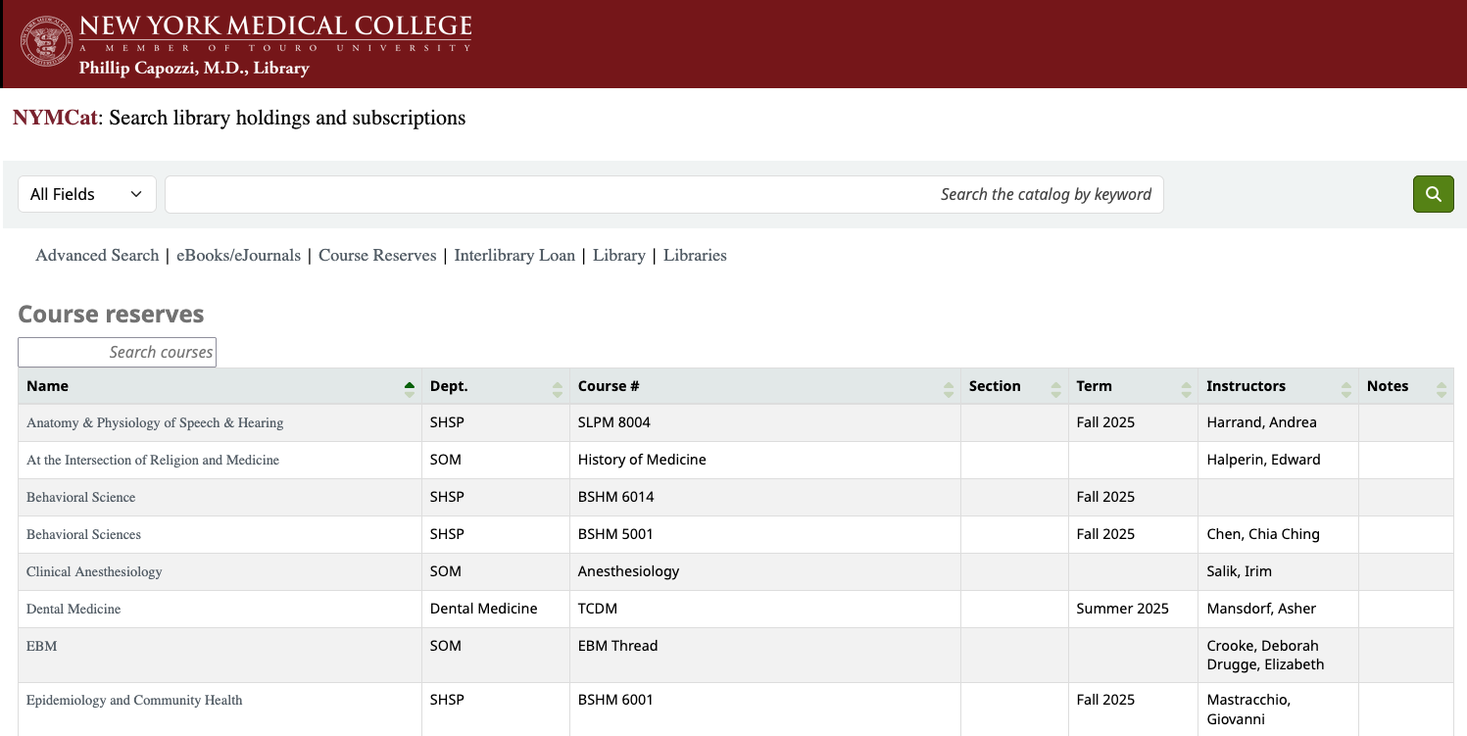Open Interlibrary Loan page
This screenshot has width=1467, height=736.
pyautogui.click(x=514, y=256)
